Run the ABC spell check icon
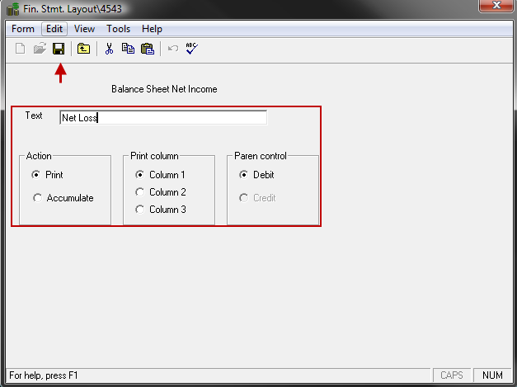 [x=192, y=49]
